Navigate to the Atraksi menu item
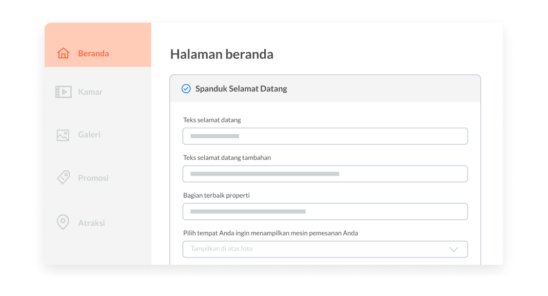 click(x=91, y=223)
